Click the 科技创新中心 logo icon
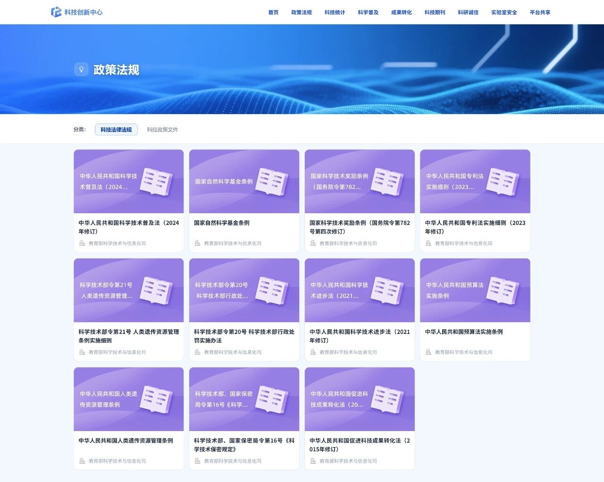Image resolution: width=604 pixels, height=482 pixels. tap(56, 12)
